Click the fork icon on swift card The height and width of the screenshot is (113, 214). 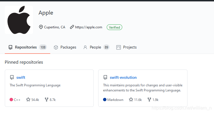[47, 100]
